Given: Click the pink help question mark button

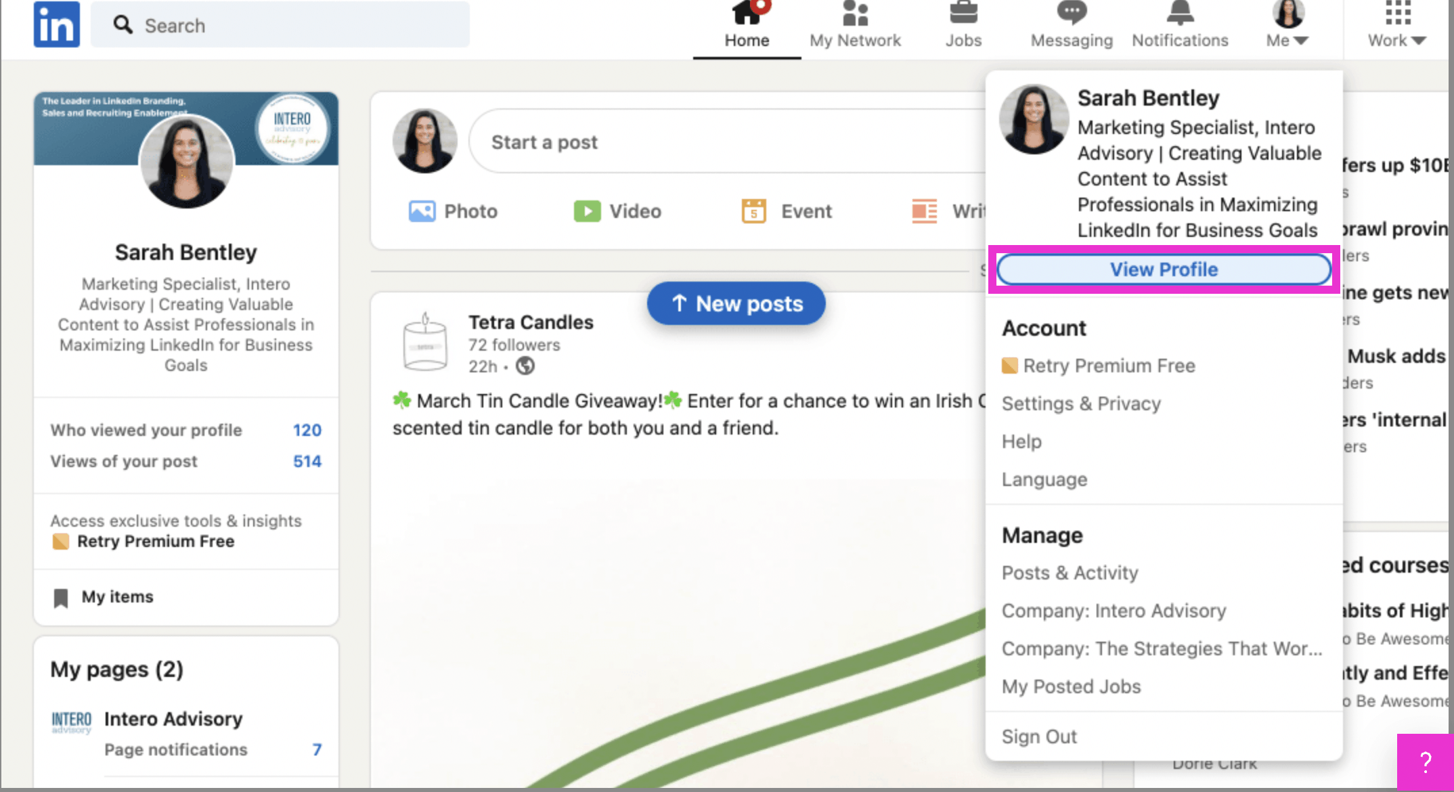Looking at the screenshot, I should click(x=1425, y=762).
